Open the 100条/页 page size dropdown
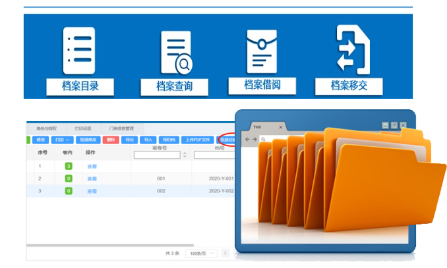The image size is (447, 268). [200, 253]
